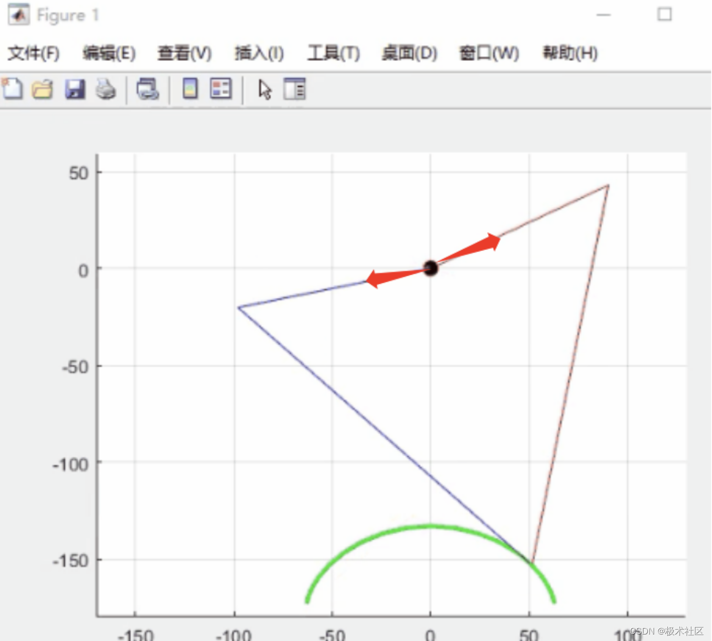Click the left red arrow
Viewport: 712px width, 641px height.
click(397, 277)
